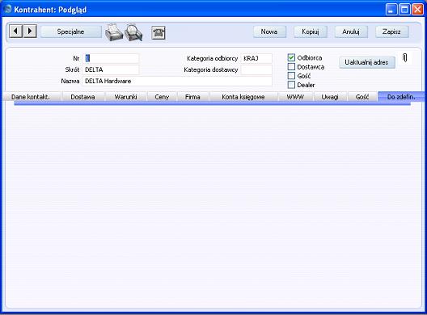Image resolution: width=427 pixels, height=315 pixels.
Task: Switch to Dane kontakt. tab
Action: click(31, 97)
